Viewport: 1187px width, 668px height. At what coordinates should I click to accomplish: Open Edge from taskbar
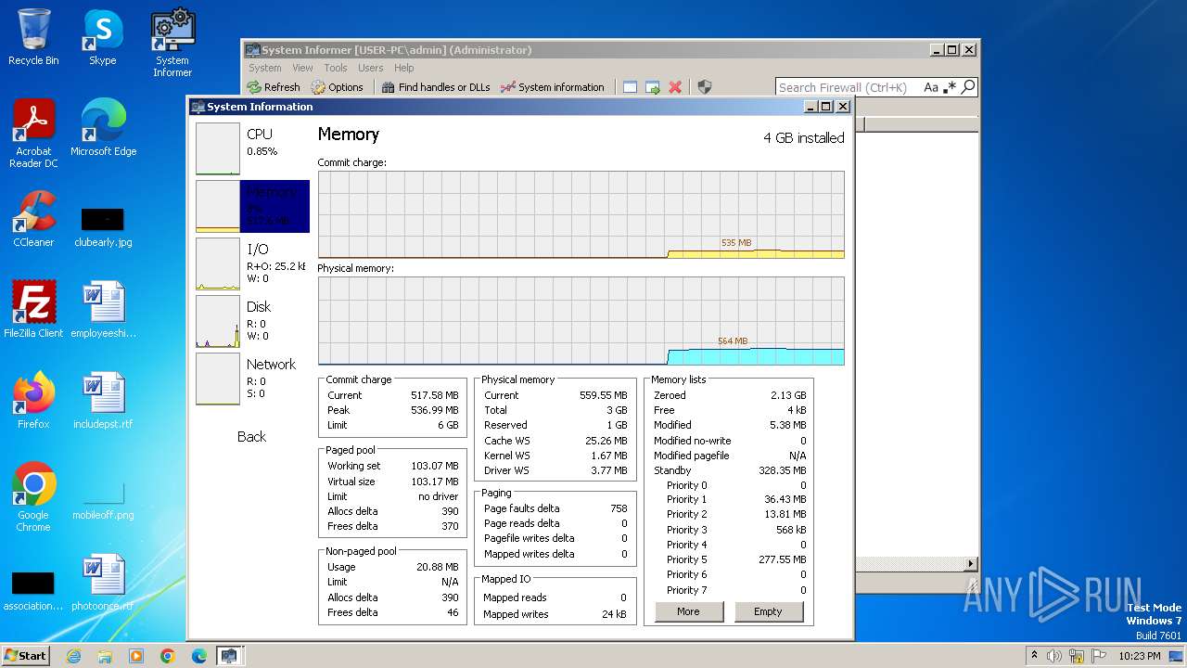point(199,656)
